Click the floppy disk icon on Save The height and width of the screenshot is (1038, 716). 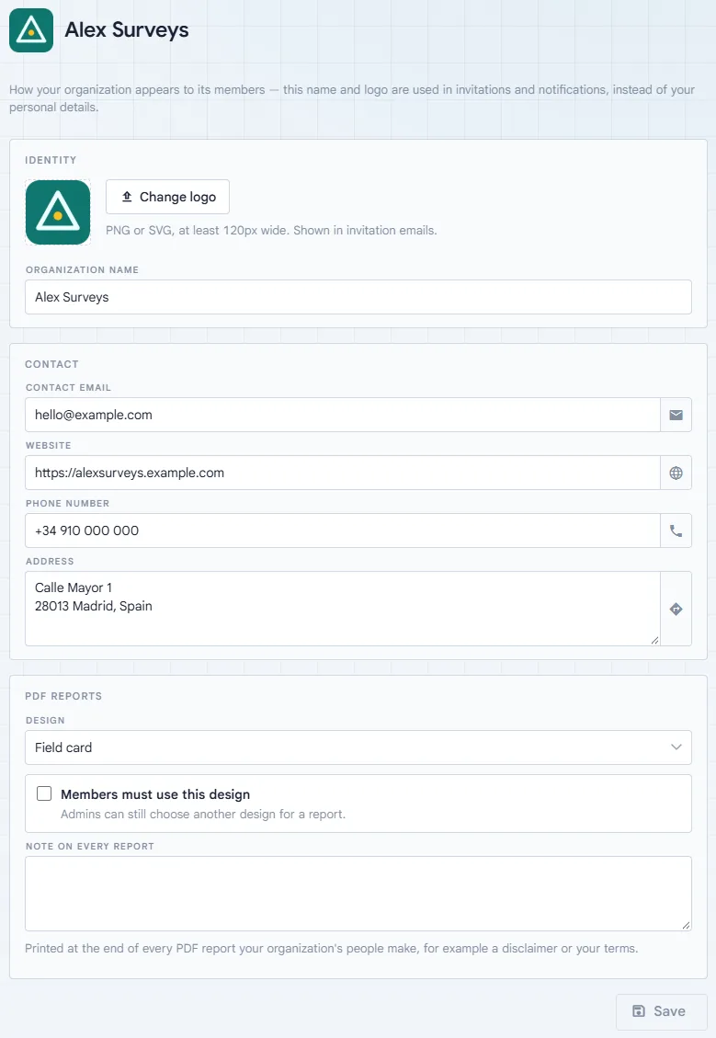tap(639, 1010)
